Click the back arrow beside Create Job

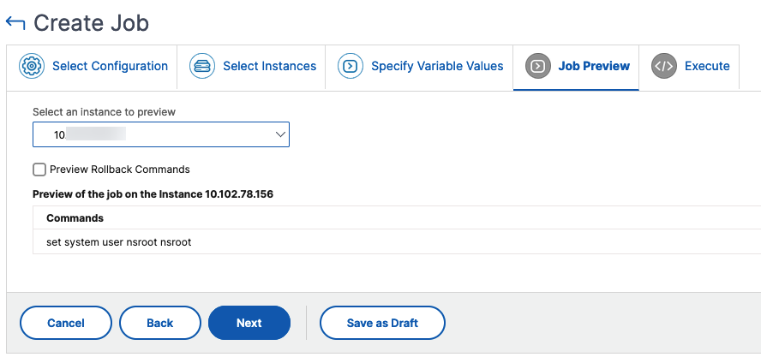15,23
